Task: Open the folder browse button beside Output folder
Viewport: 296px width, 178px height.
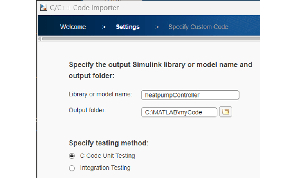Action: coord(225,112)
